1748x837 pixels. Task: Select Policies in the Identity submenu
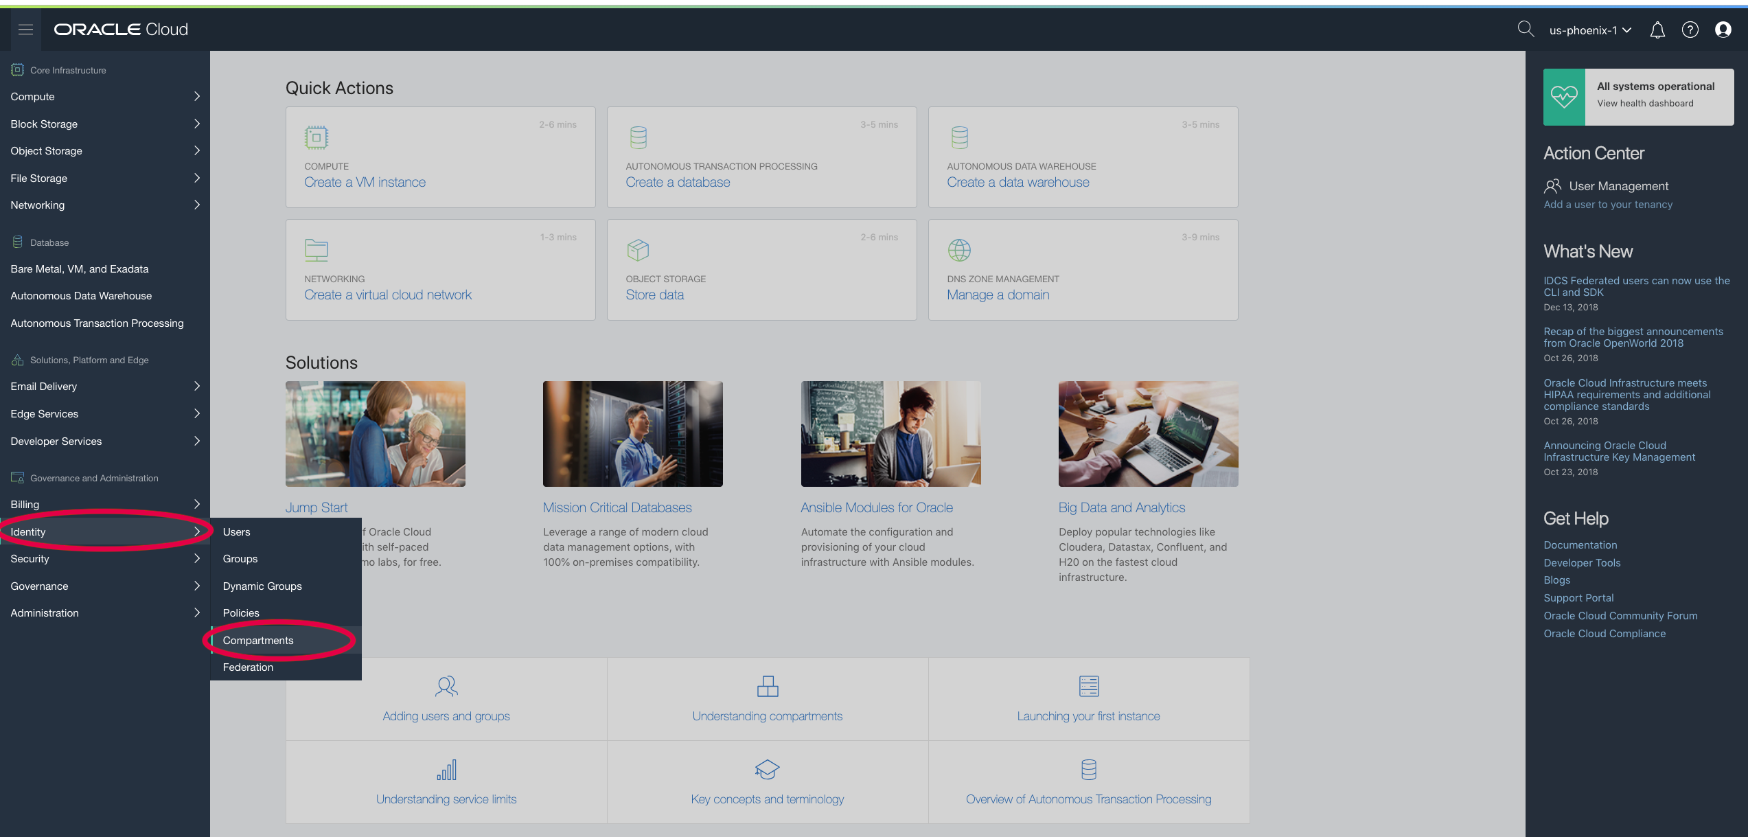pyautogui.click(x=241, y=612)
